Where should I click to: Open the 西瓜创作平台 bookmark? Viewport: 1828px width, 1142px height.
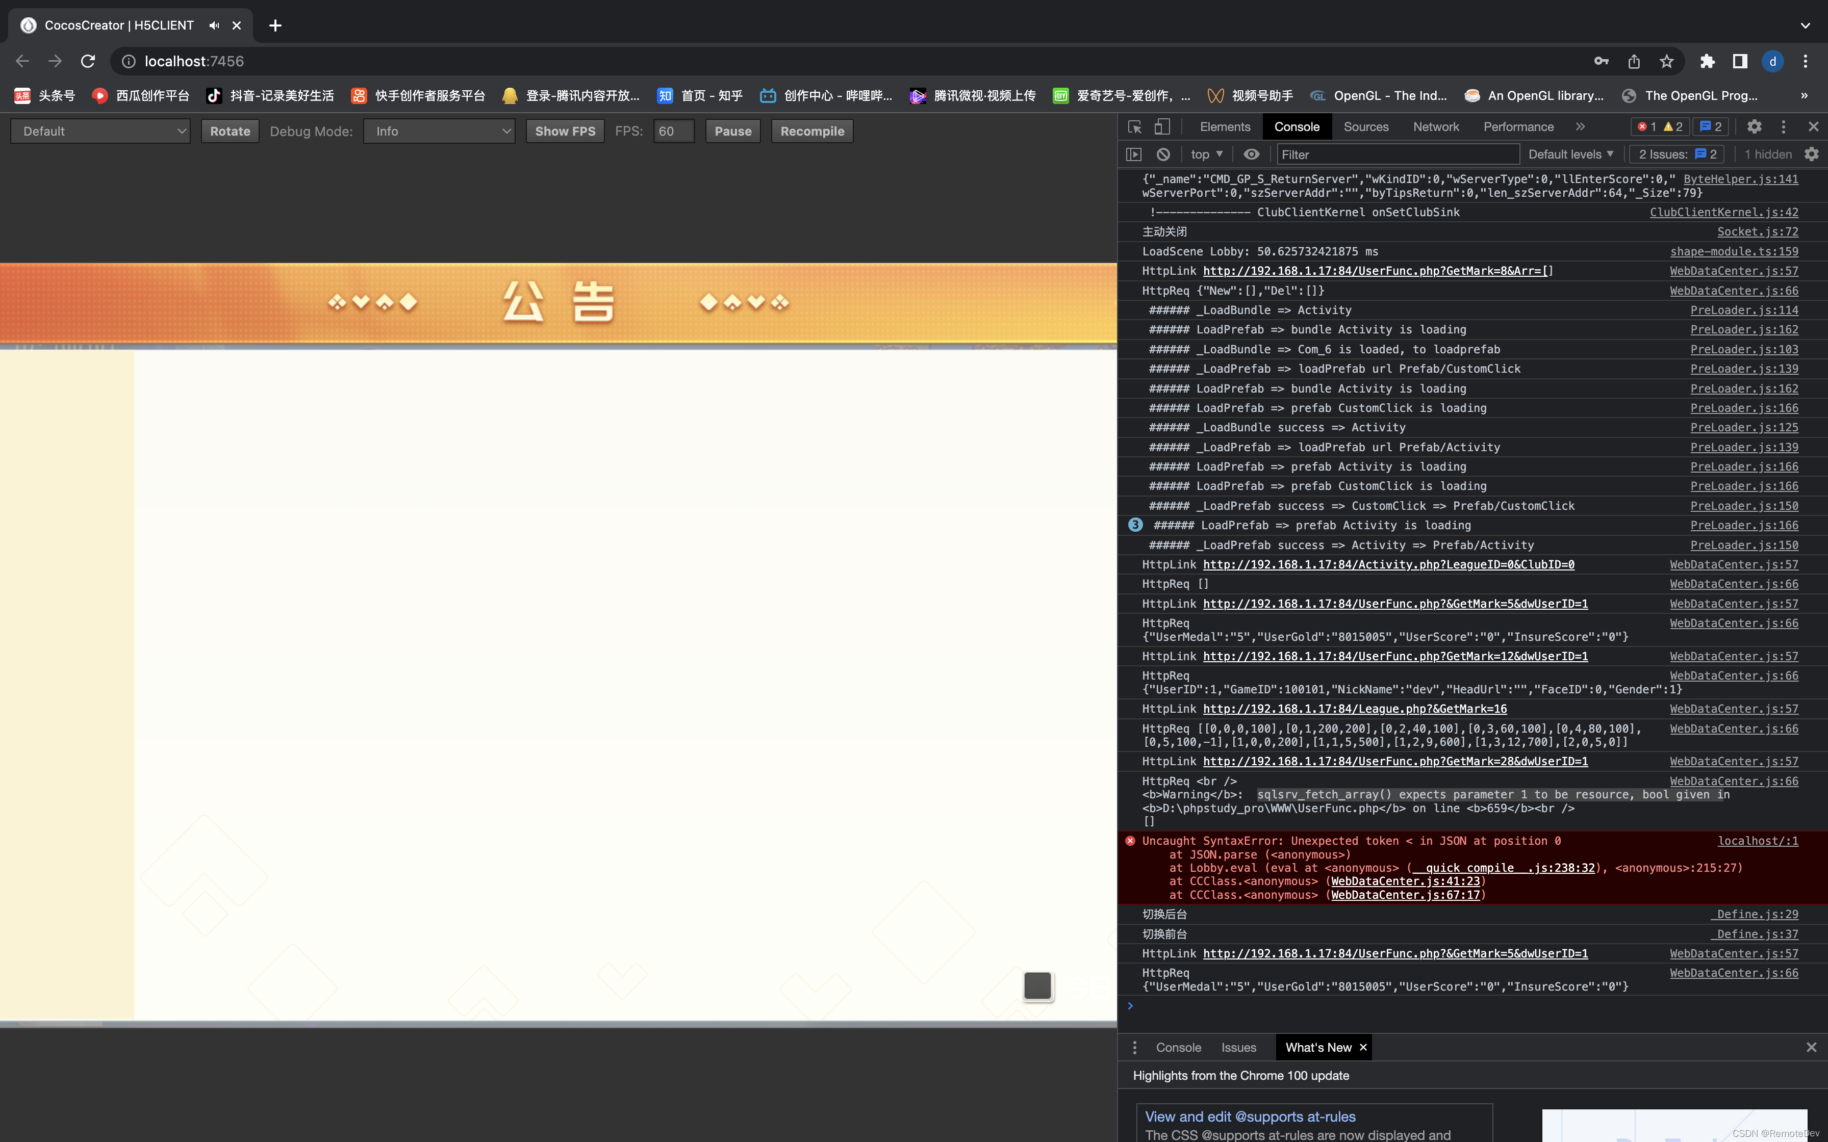[141, 95]
